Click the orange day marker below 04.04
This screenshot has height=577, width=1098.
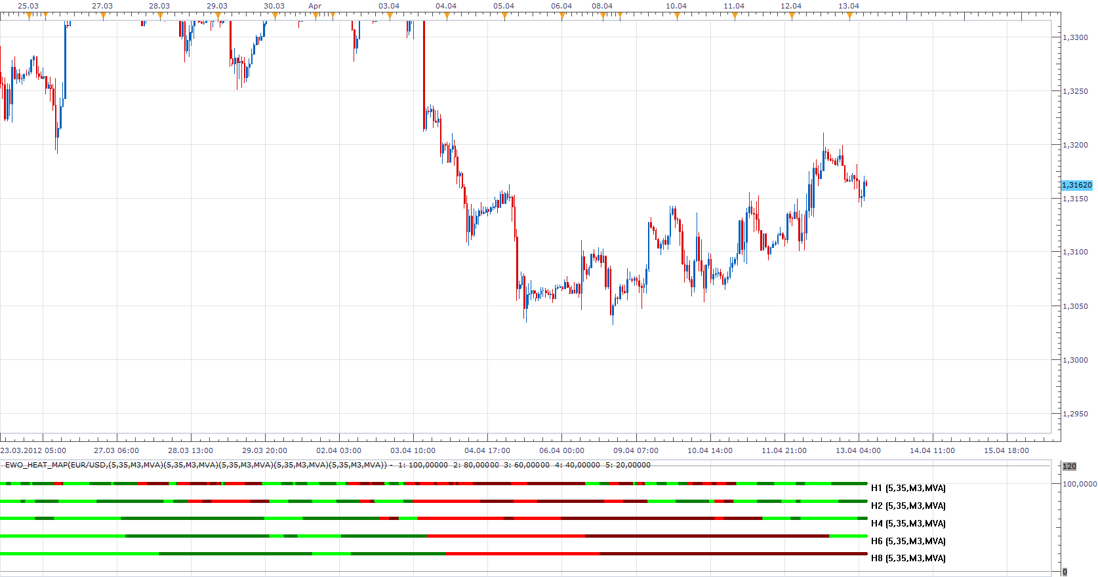447,16
